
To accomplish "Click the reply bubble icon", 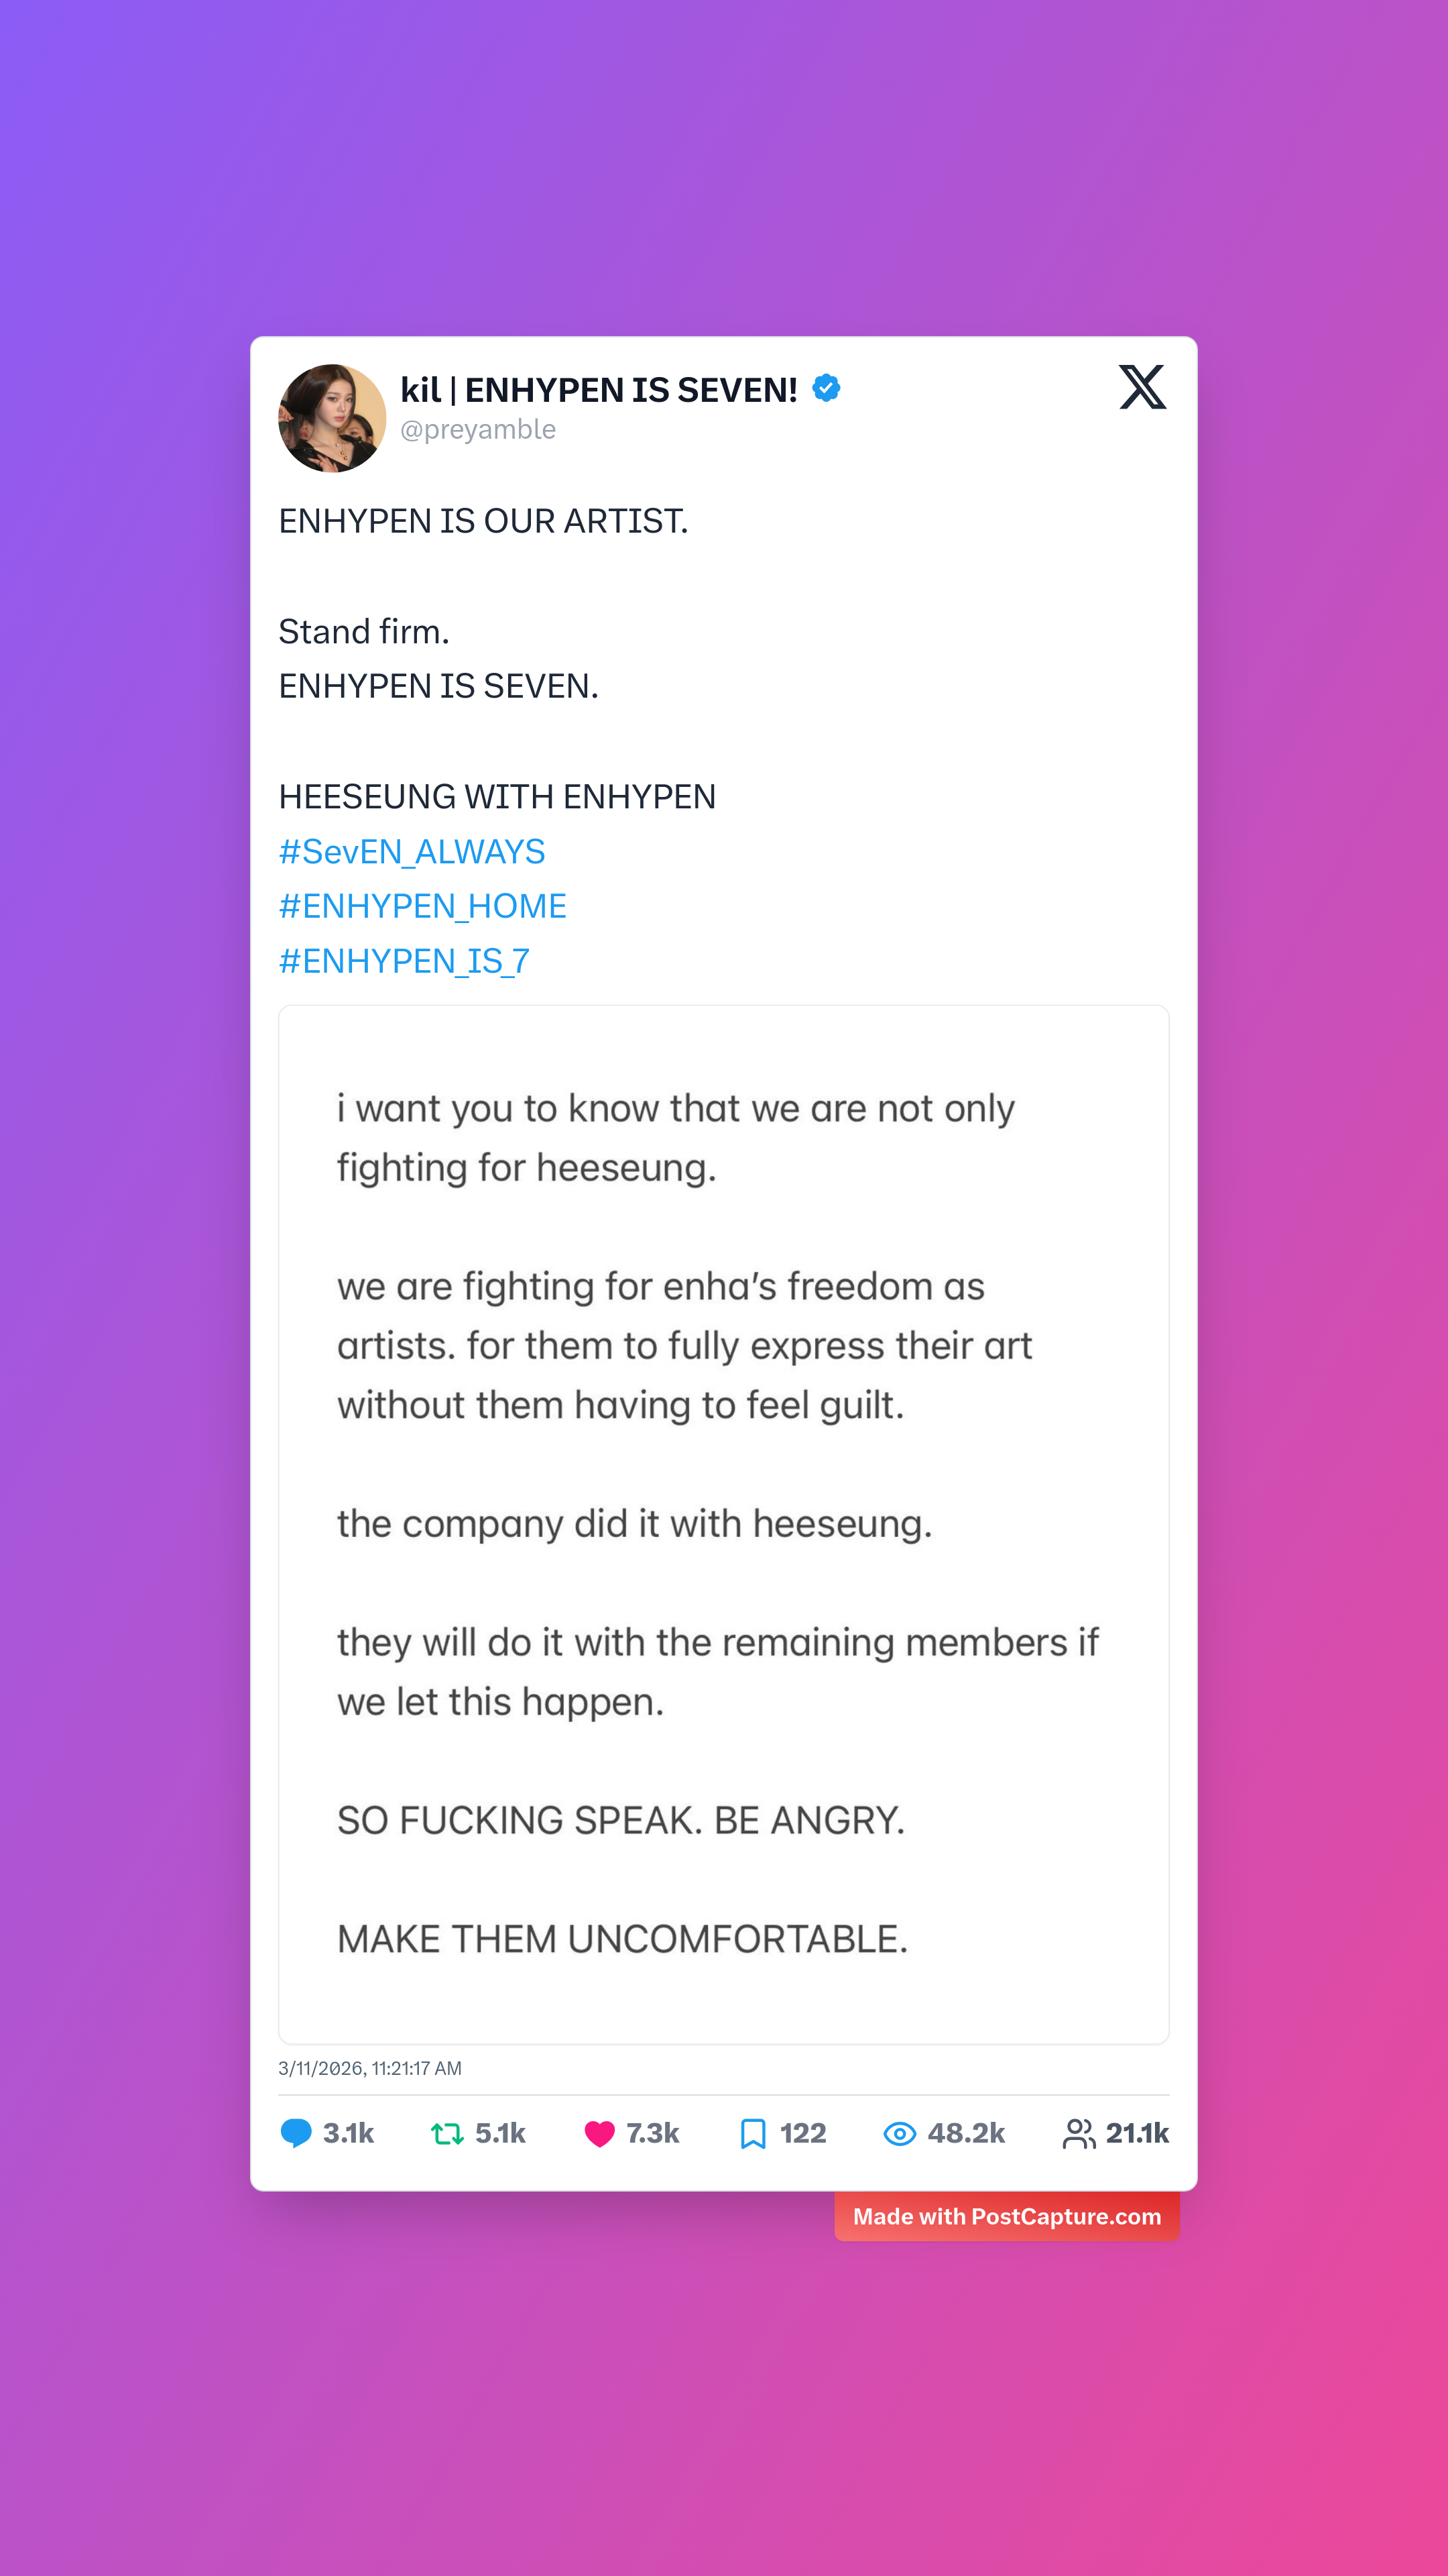I will pos(296,2133).
